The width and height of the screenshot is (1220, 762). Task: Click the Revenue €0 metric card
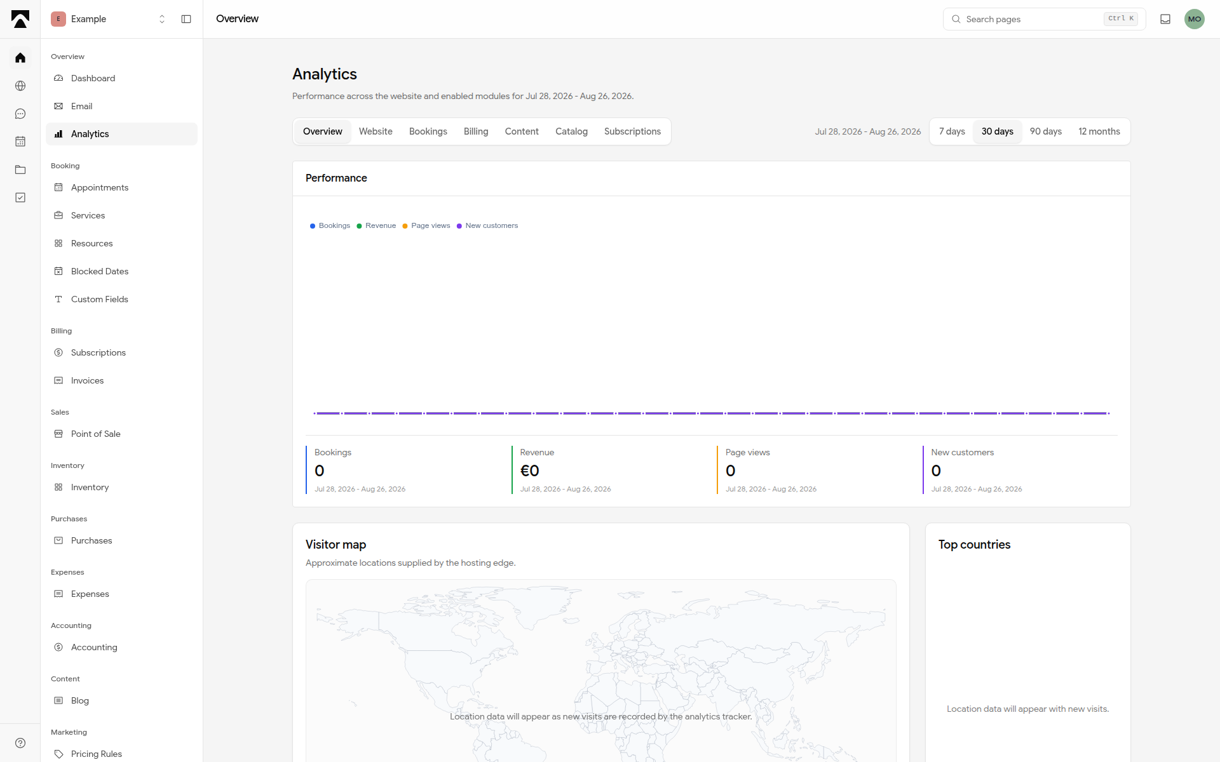click(x=609, y=470)
